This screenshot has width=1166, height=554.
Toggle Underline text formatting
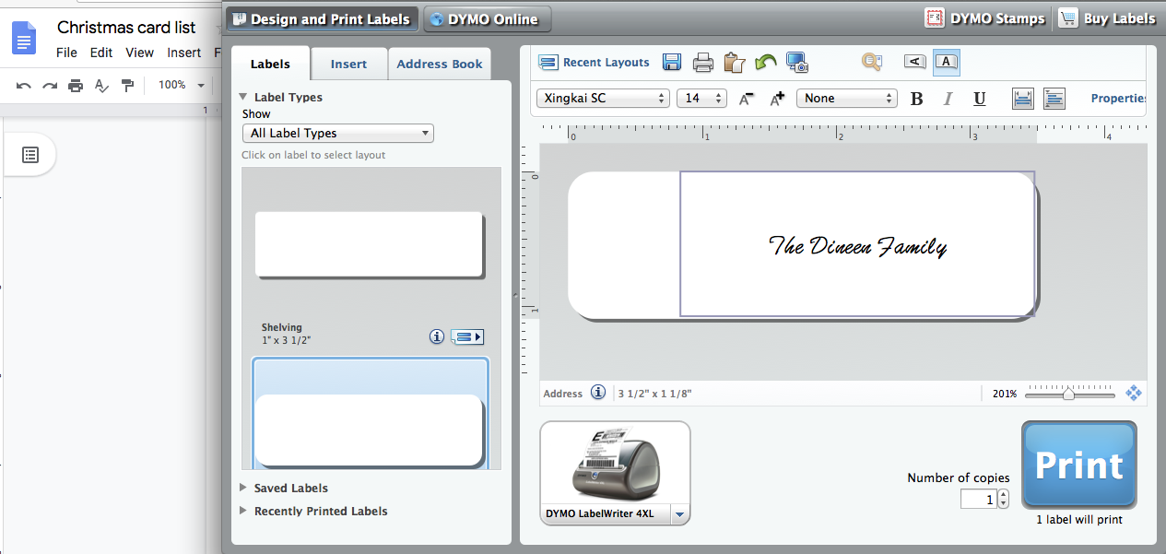point(979,99)
